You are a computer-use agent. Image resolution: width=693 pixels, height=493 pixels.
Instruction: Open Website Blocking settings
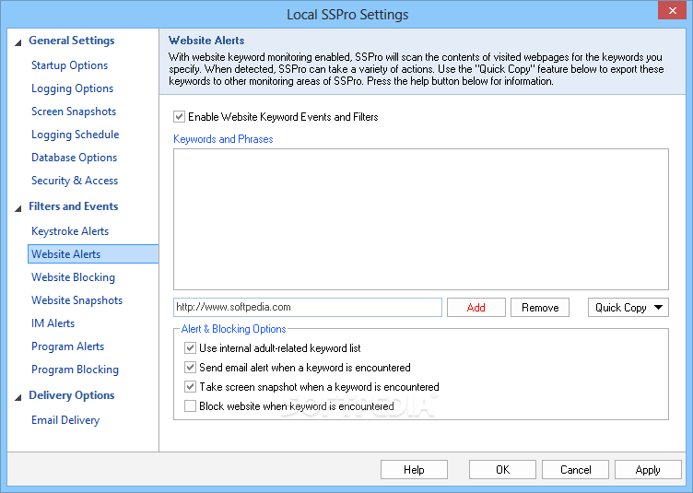click(x=73, y=277)
